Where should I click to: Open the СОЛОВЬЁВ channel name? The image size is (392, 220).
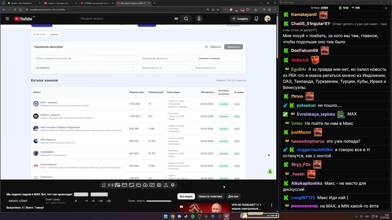click(x=47, y=152)
